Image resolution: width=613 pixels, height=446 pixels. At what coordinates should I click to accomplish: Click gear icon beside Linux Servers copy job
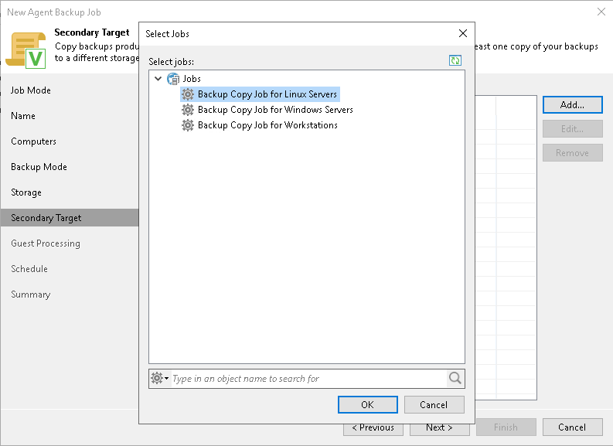coord(188,94)
